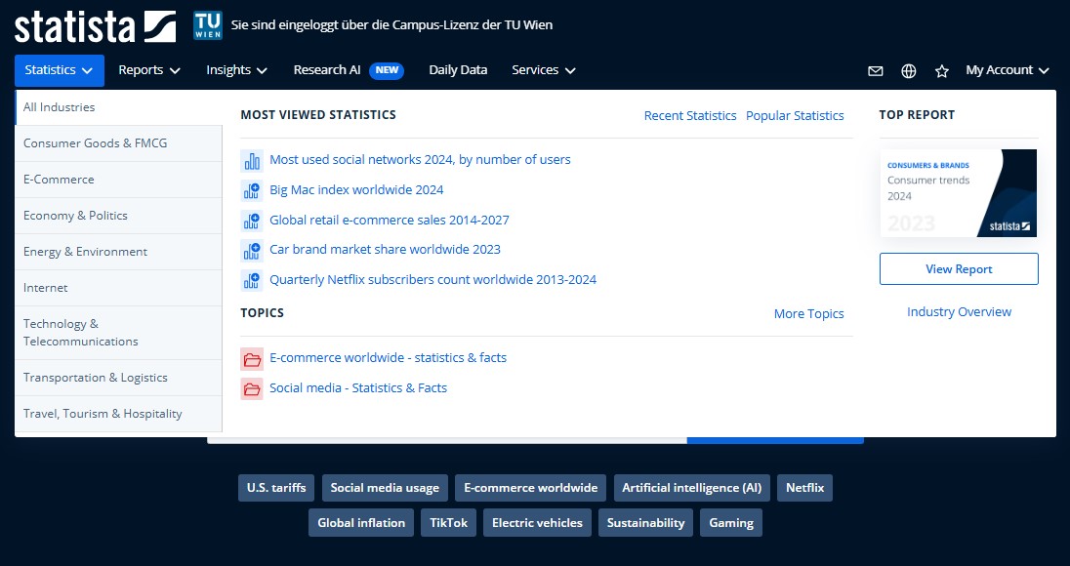
Task: Click the NEW badge next to Research AI
Action: click(x=387, y=70)
